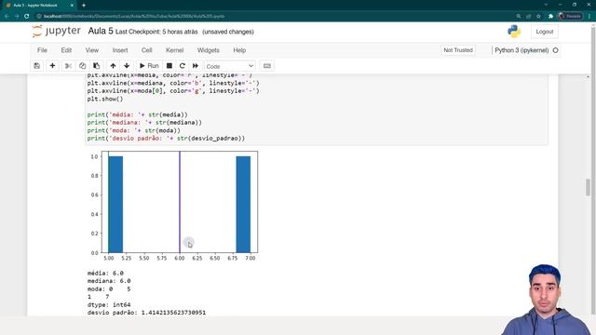This screenshot has height=335, width=596.
Task: Open the Kernel menu
Action: pos(175,50)
